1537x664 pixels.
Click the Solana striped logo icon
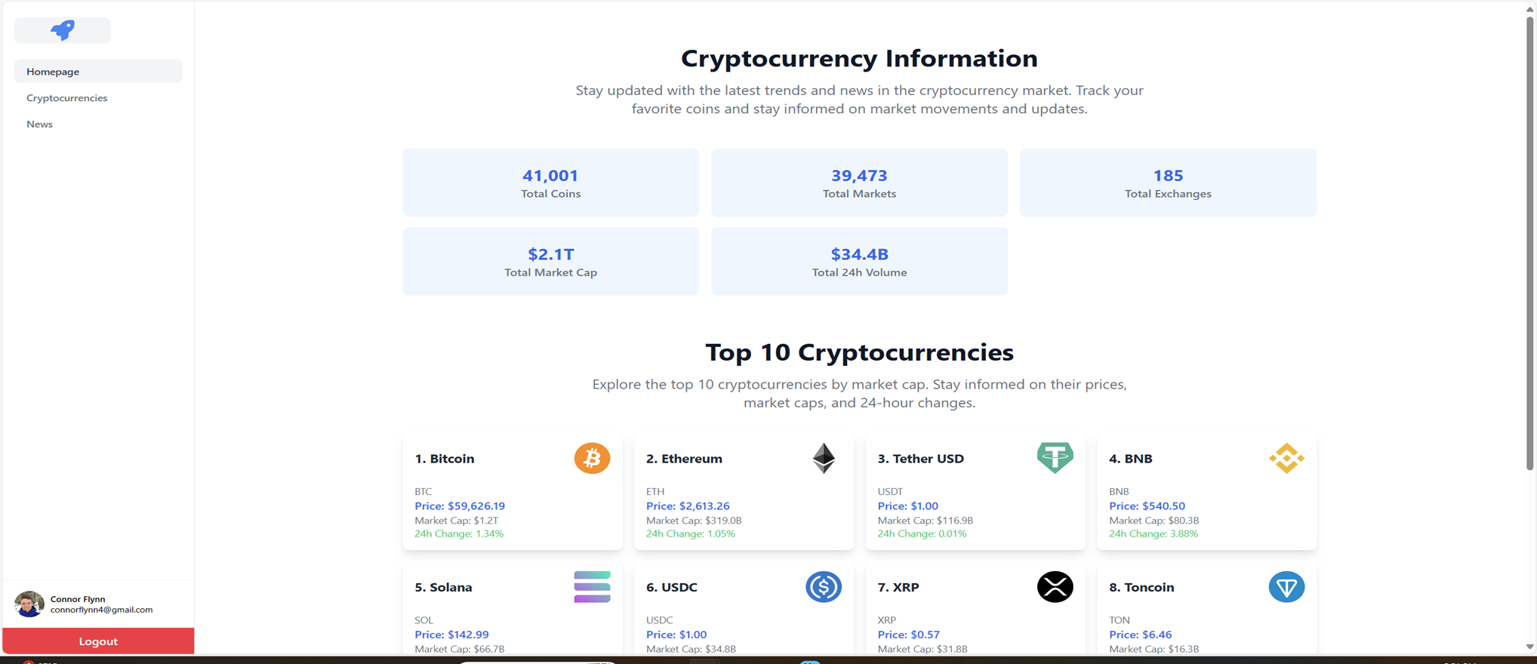click(x=592, y=587)
